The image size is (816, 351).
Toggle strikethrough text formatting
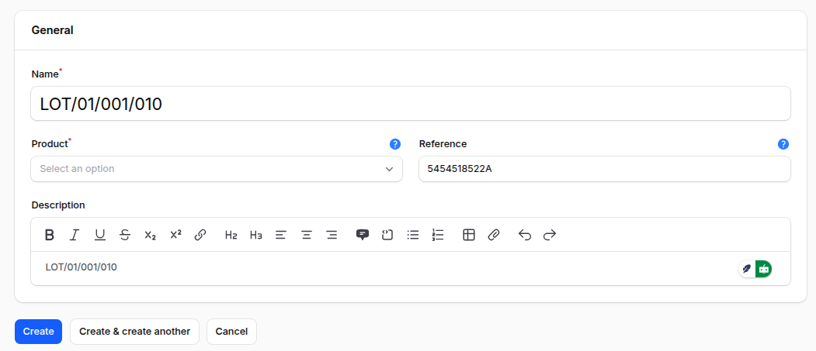pos(125,235)
